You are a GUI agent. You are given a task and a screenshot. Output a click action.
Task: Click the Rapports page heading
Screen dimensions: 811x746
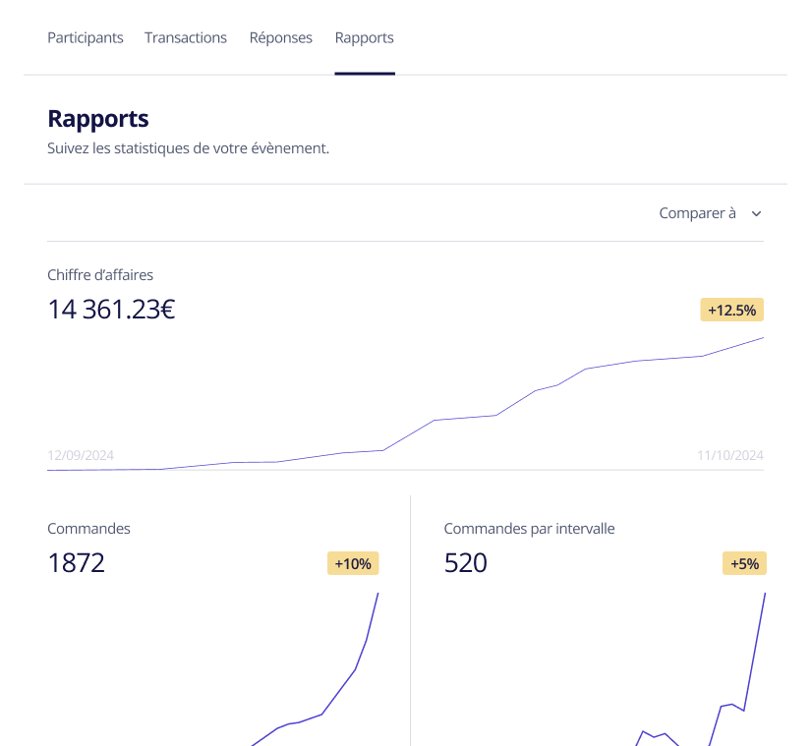98,119
